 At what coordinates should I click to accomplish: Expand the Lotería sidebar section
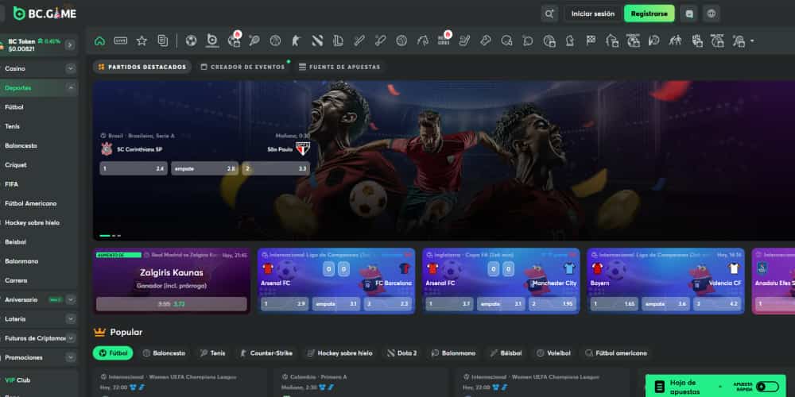click(x=71, y=317)
